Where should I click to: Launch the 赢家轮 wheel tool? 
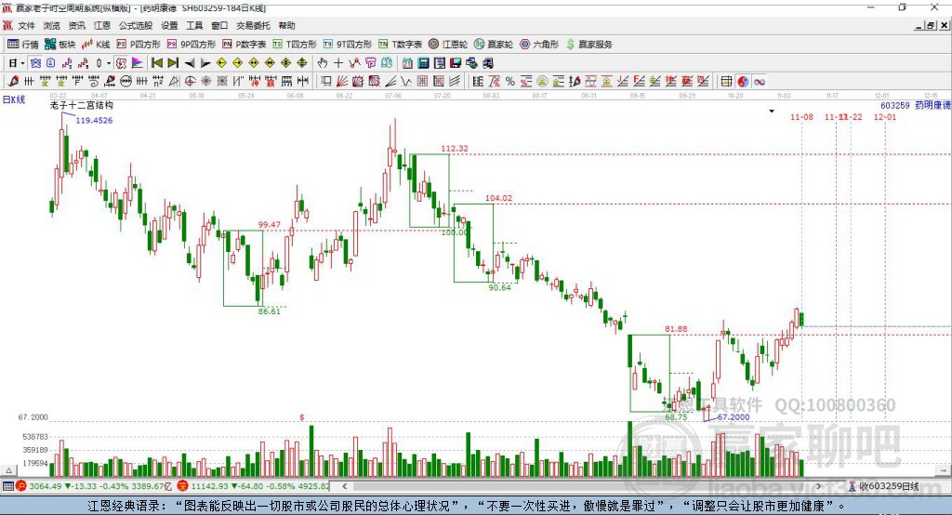tap(494, 45)
